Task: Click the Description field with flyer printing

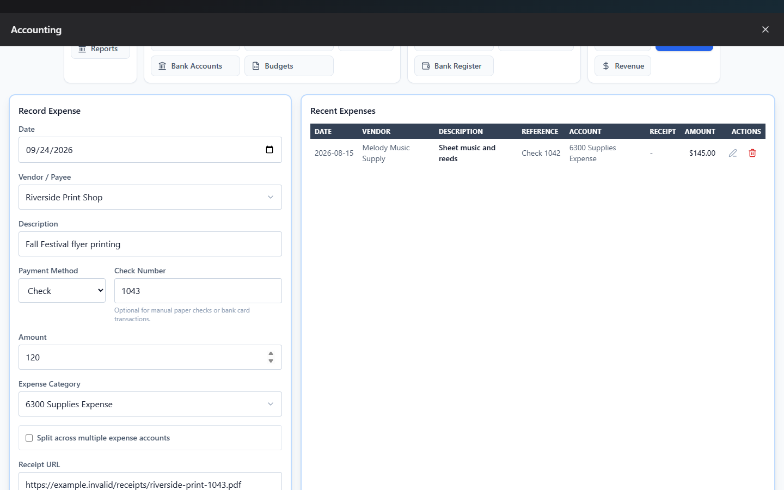Action: (x=150, y=244)
